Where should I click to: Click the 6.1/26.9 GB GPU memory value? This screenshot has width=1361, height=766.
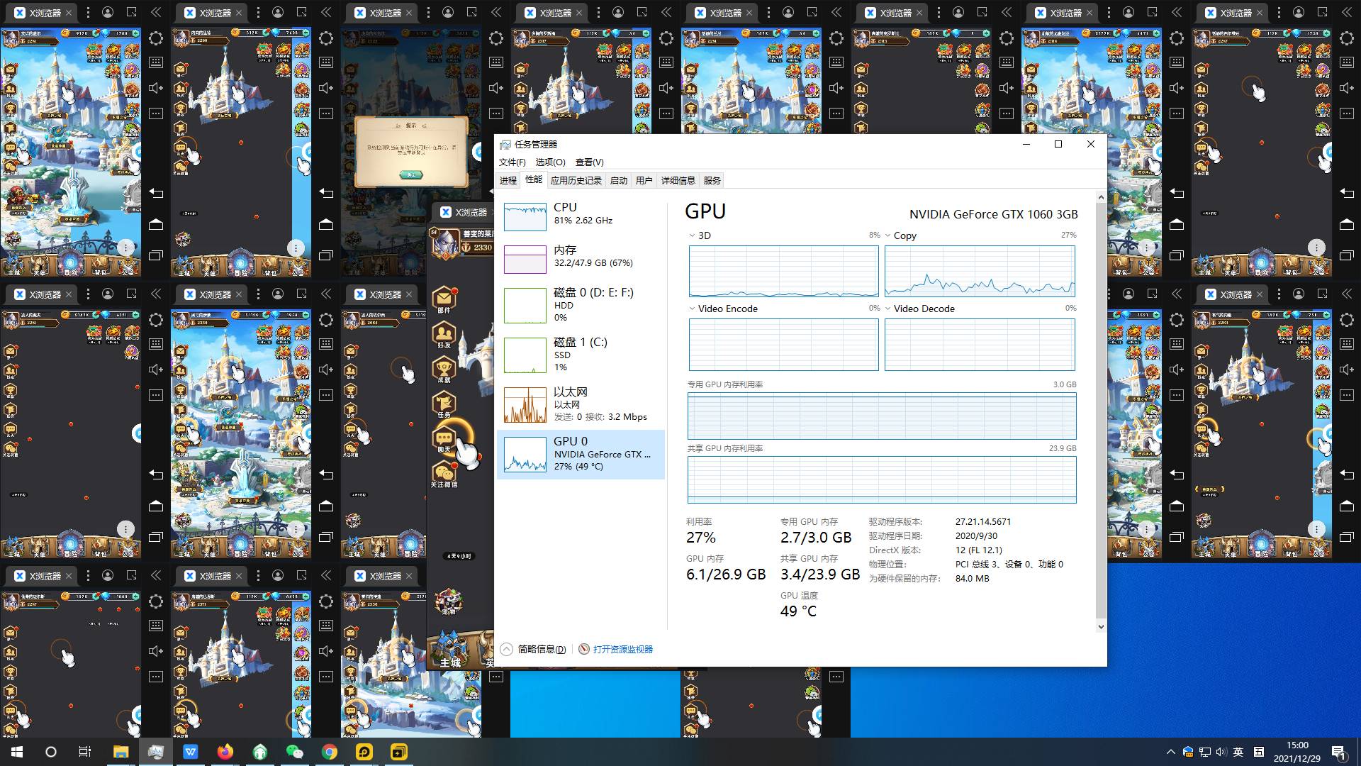[x=726, y=574]
